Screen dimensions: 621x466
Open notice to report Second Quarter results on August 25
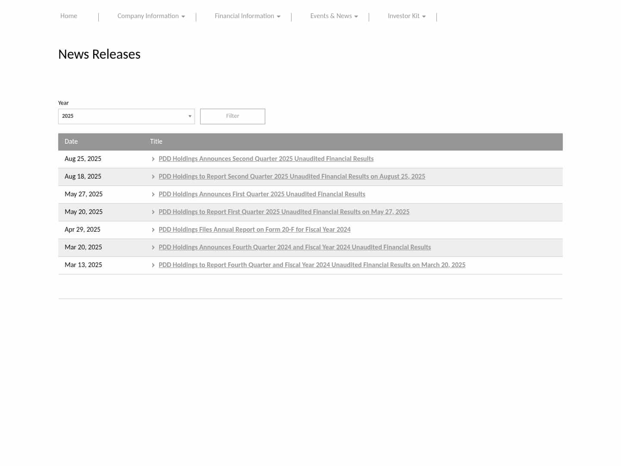point(292,176)
